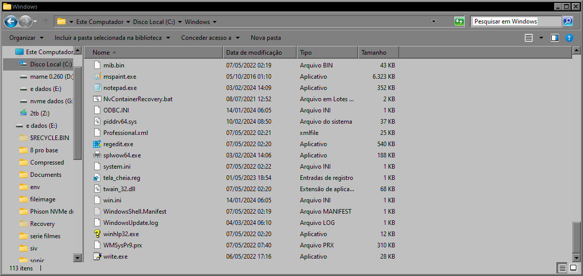Open Incluir a pasta selecionada na biblioteca menu
This screenshot has width=583, height=276.
[x=112, y=38]
